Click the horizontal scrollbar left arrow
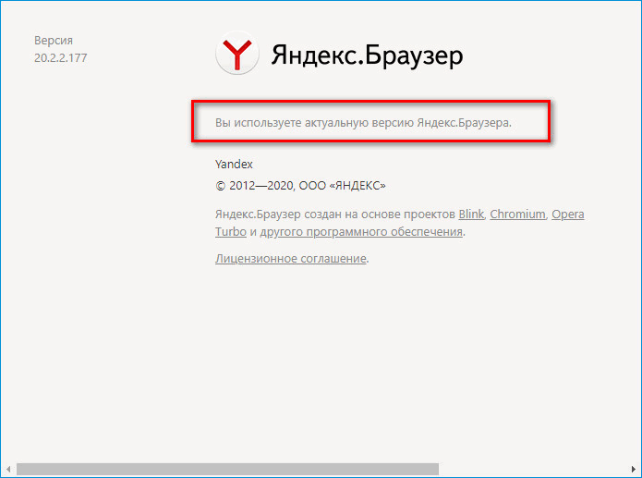This screenshot has width=642, height=478. [8, 469]
